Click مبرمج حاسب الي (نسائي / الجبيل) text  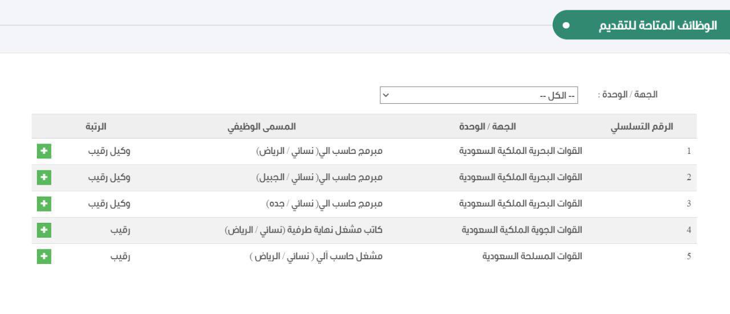tap(319, 177)
